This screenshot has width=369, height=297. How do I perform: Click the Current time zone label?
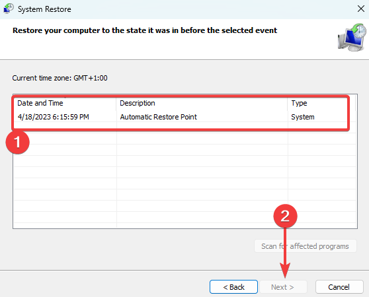point(60,78)
